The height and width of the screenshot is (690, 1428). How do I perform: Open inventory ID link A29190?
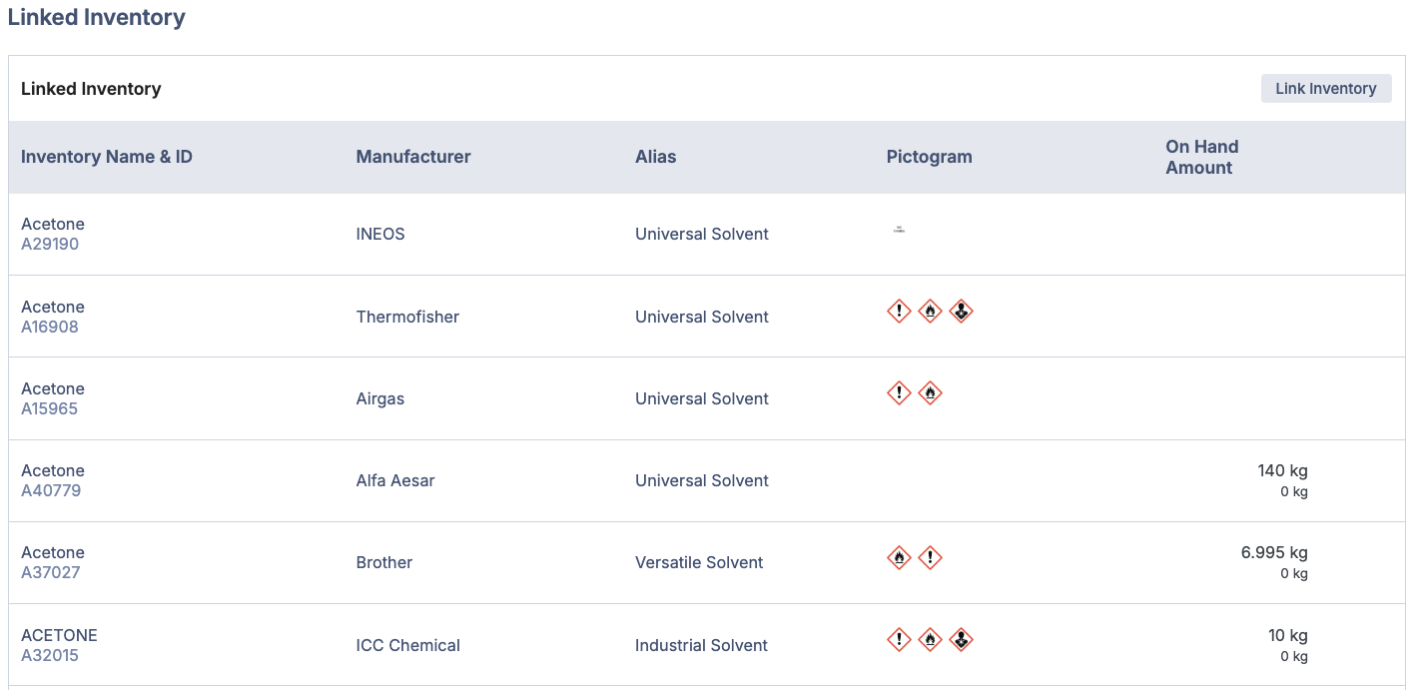tap(50, 245)
